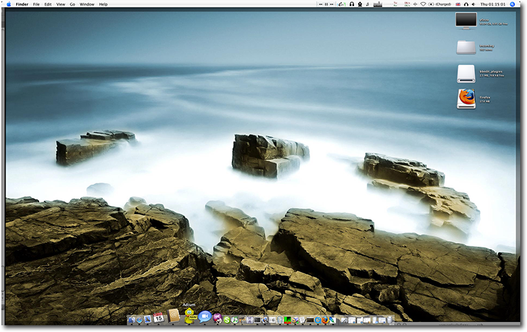The height and width of the screenshot is (332, 527).
Task: Open the Edit menu
Action: pos(48,4)
